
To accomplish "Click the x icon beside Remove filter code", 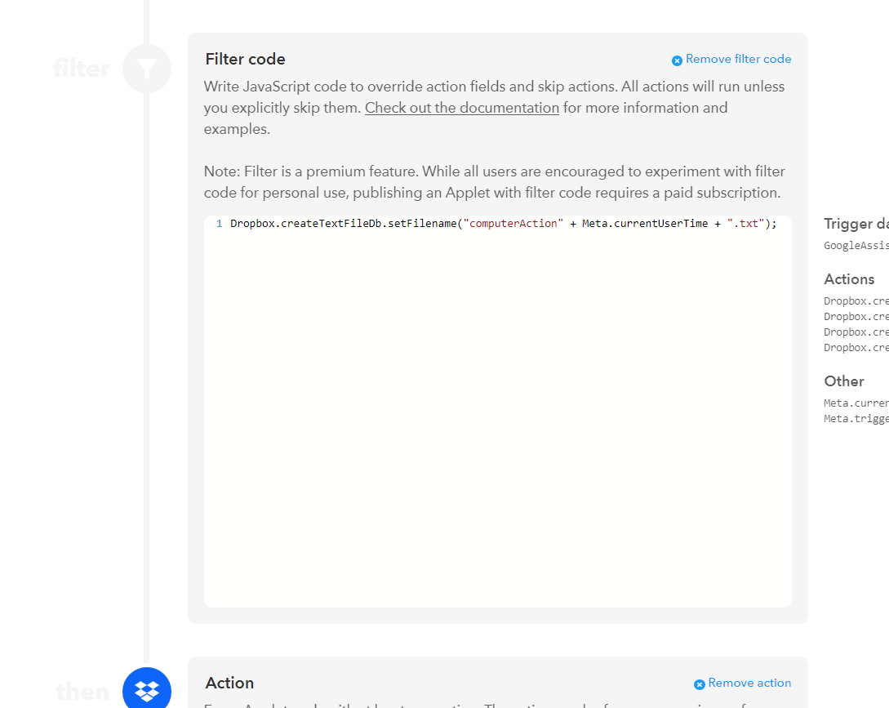I will point(677,59).
